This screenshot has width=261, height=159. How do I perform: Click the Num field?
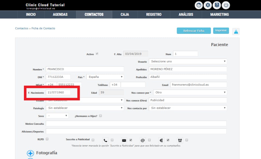pos(185,54)
